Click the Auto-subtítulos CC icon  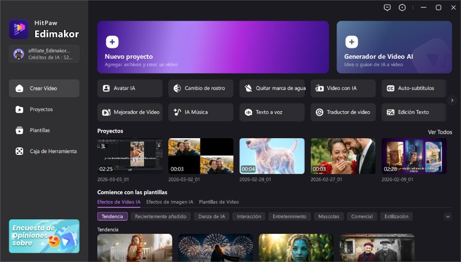391,88
